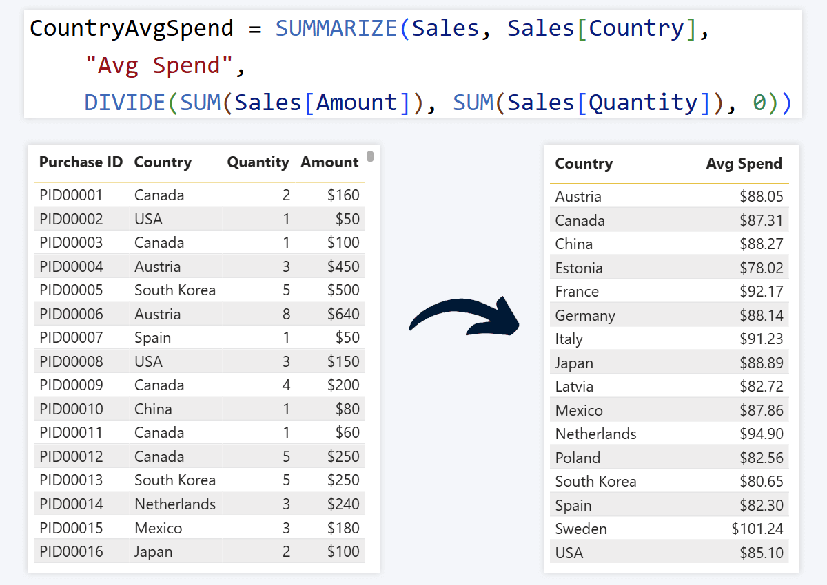Click the $240 amount cell

click(343, 504)
